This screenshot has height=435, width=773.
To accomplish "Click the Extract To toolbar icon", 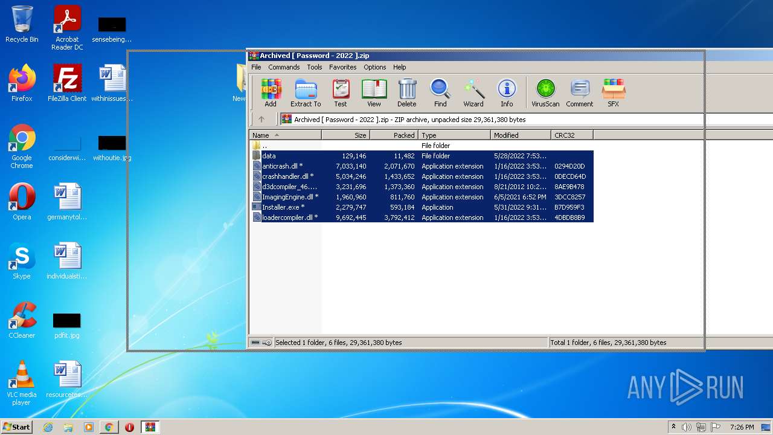I will (x=306, y=93).
